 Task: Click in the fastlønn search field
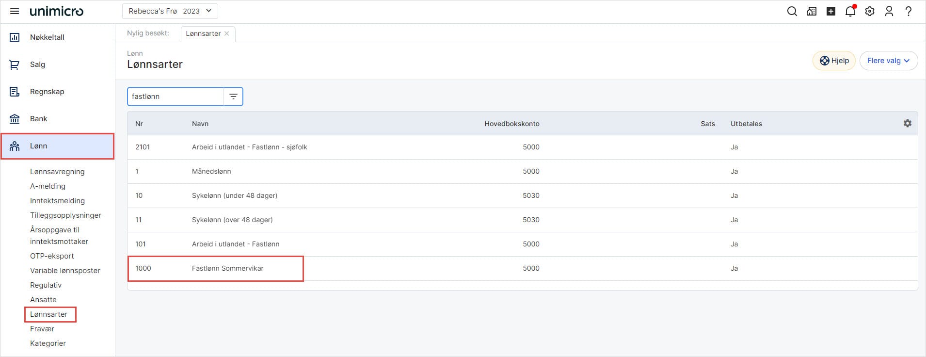175,97
